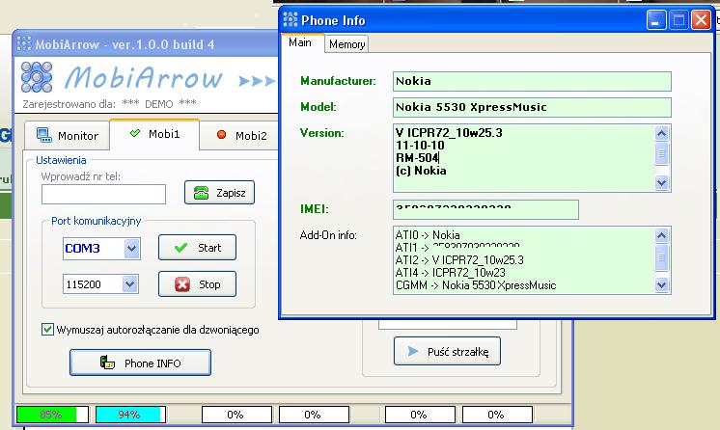Viewport: 720px width, 430px height.
Task: Click the '(c) Nokia' line
Action: (421, 171)
